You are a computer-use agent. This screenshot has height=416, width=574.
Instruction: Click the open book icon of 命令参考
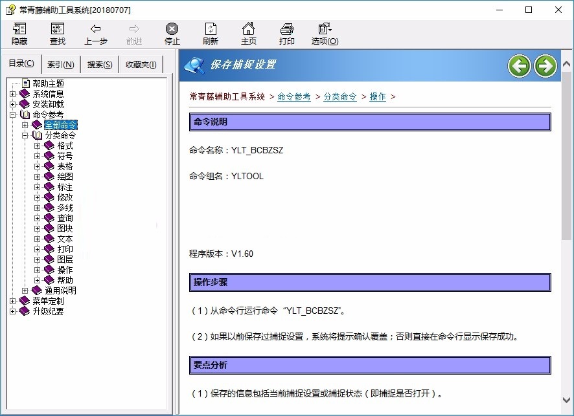point(25,115)
